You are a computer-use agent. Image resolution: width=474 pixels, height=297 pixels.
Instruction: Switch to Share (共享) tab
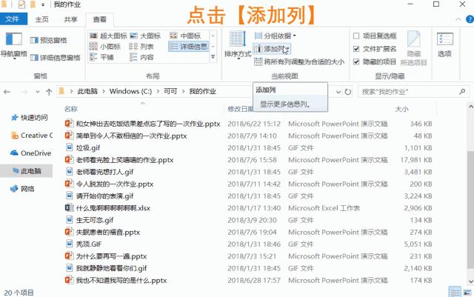point(70,19)
